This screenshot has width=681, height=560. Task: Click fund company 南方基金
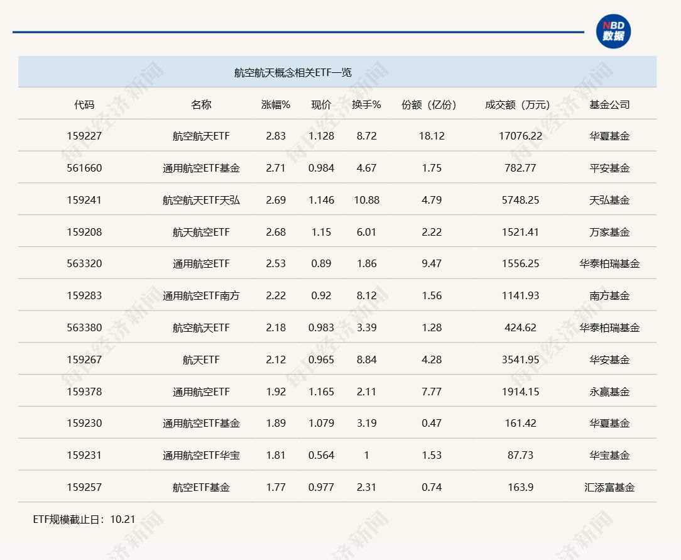609,296
